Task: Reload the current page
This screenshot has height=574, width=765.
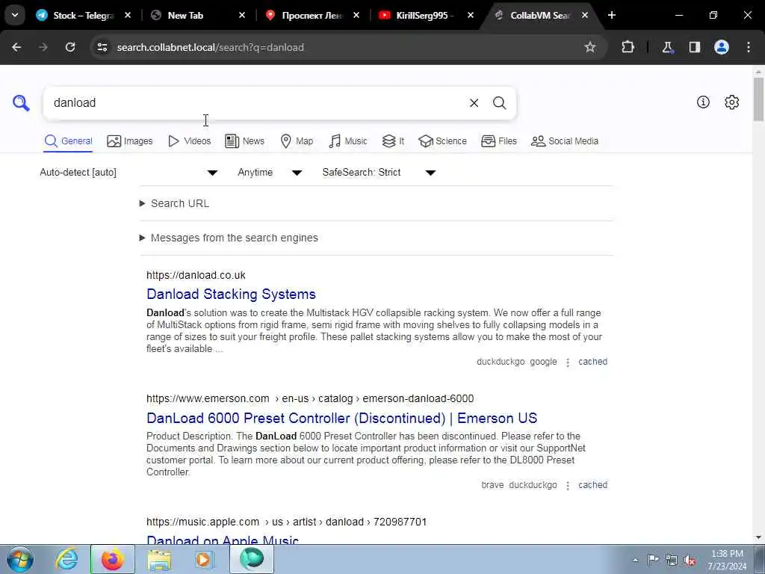Action: (x=70, y=47)
